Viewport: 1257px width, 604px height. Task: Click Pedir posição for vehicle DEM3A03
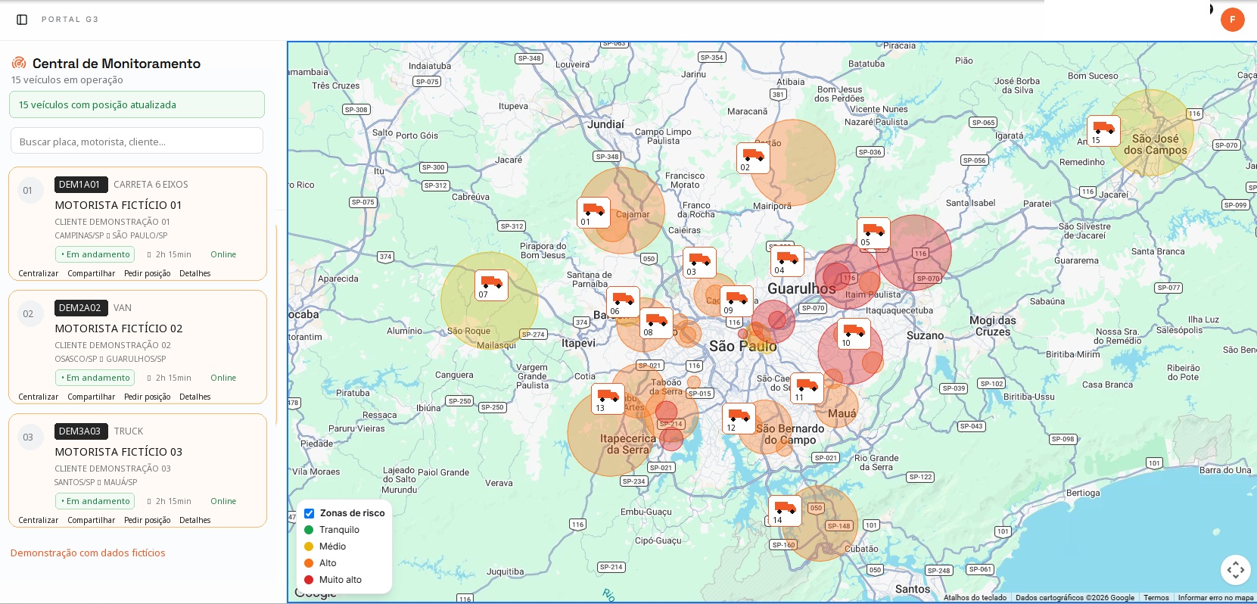point(147,521)
